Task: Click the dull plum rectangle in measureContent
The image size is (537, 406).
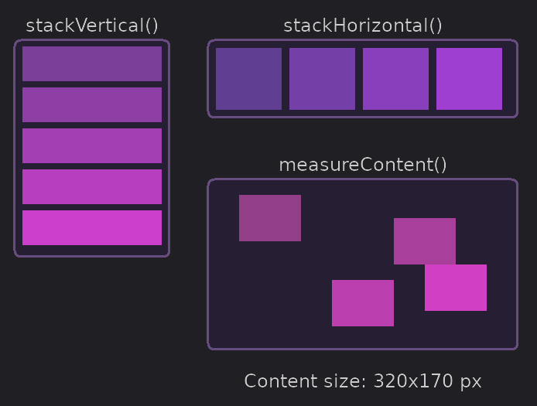Action: click(x=270, y=218)
